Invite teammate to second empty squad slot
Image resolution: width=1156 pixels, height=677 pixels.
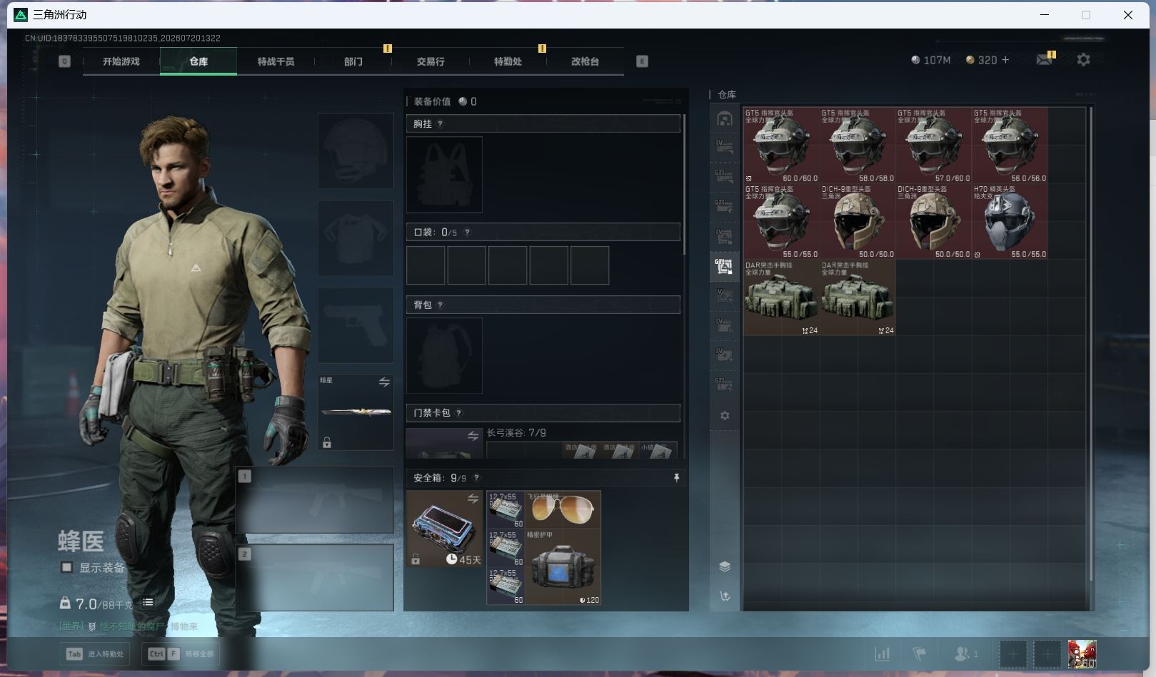(x=1047, y=653)
